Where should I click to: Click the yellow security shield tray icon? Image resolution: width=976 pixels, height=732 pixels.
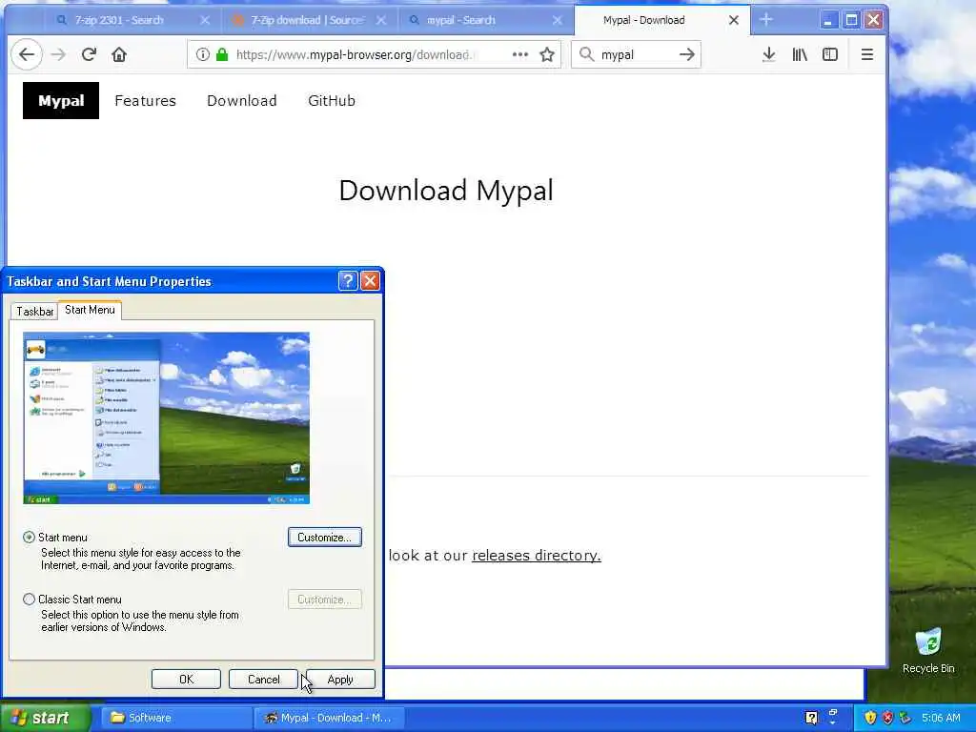coord(870,718)
